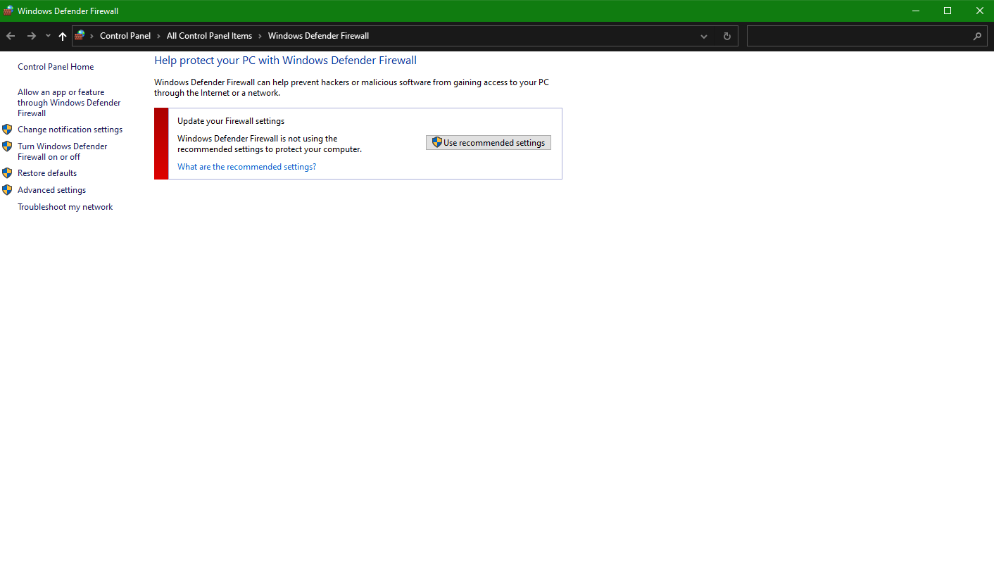Image resolution: width=994 pixels, height=585 pixels.
Task: Click the forward navigation arrow
Action: click(x=31, y=35)
